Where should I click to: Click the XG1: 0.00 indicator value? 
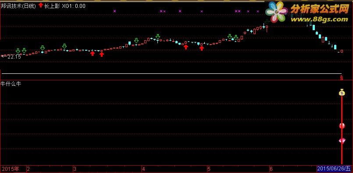coord(74,6)
